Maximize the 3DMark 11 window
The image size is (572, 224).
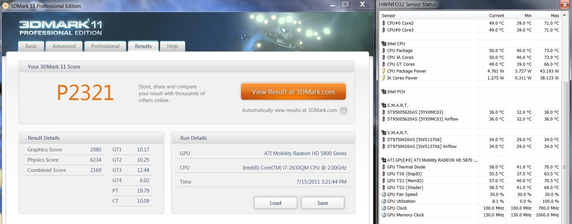tap(345, 4)
